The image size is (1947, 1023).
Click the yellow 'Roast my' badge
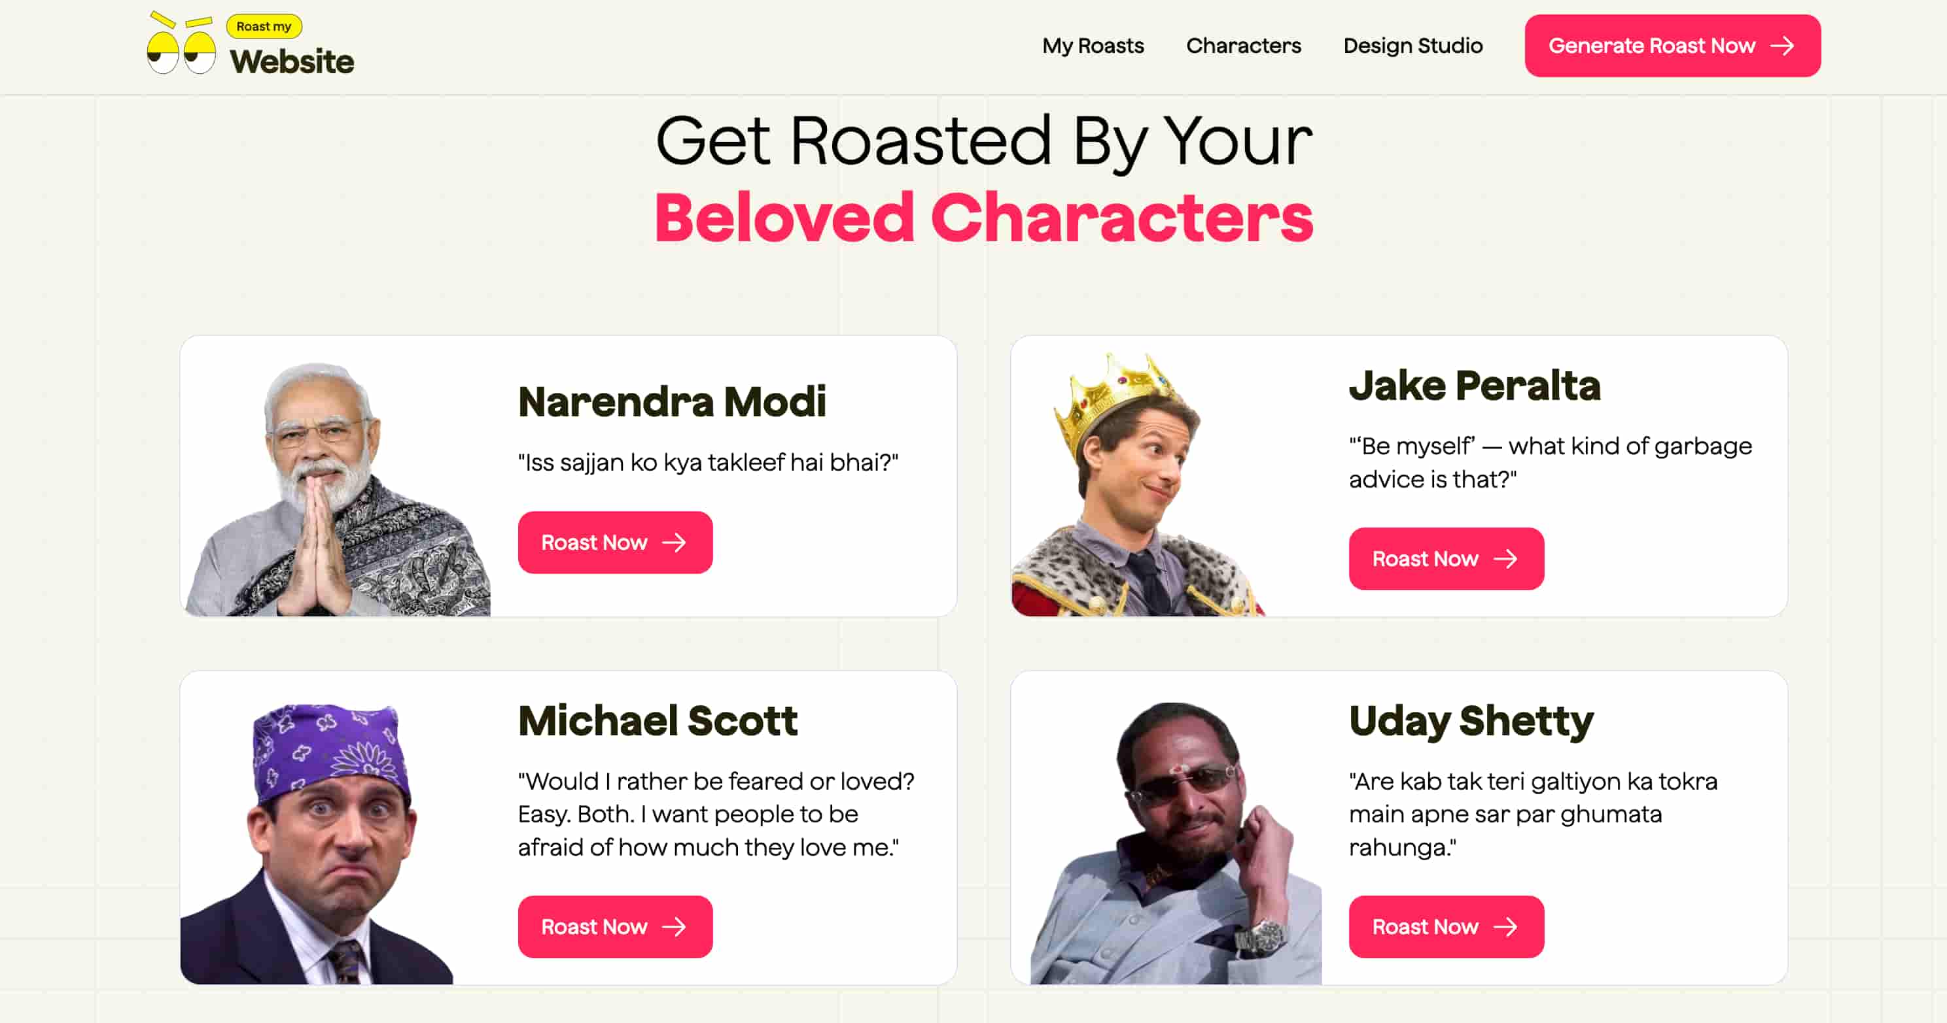264,26
